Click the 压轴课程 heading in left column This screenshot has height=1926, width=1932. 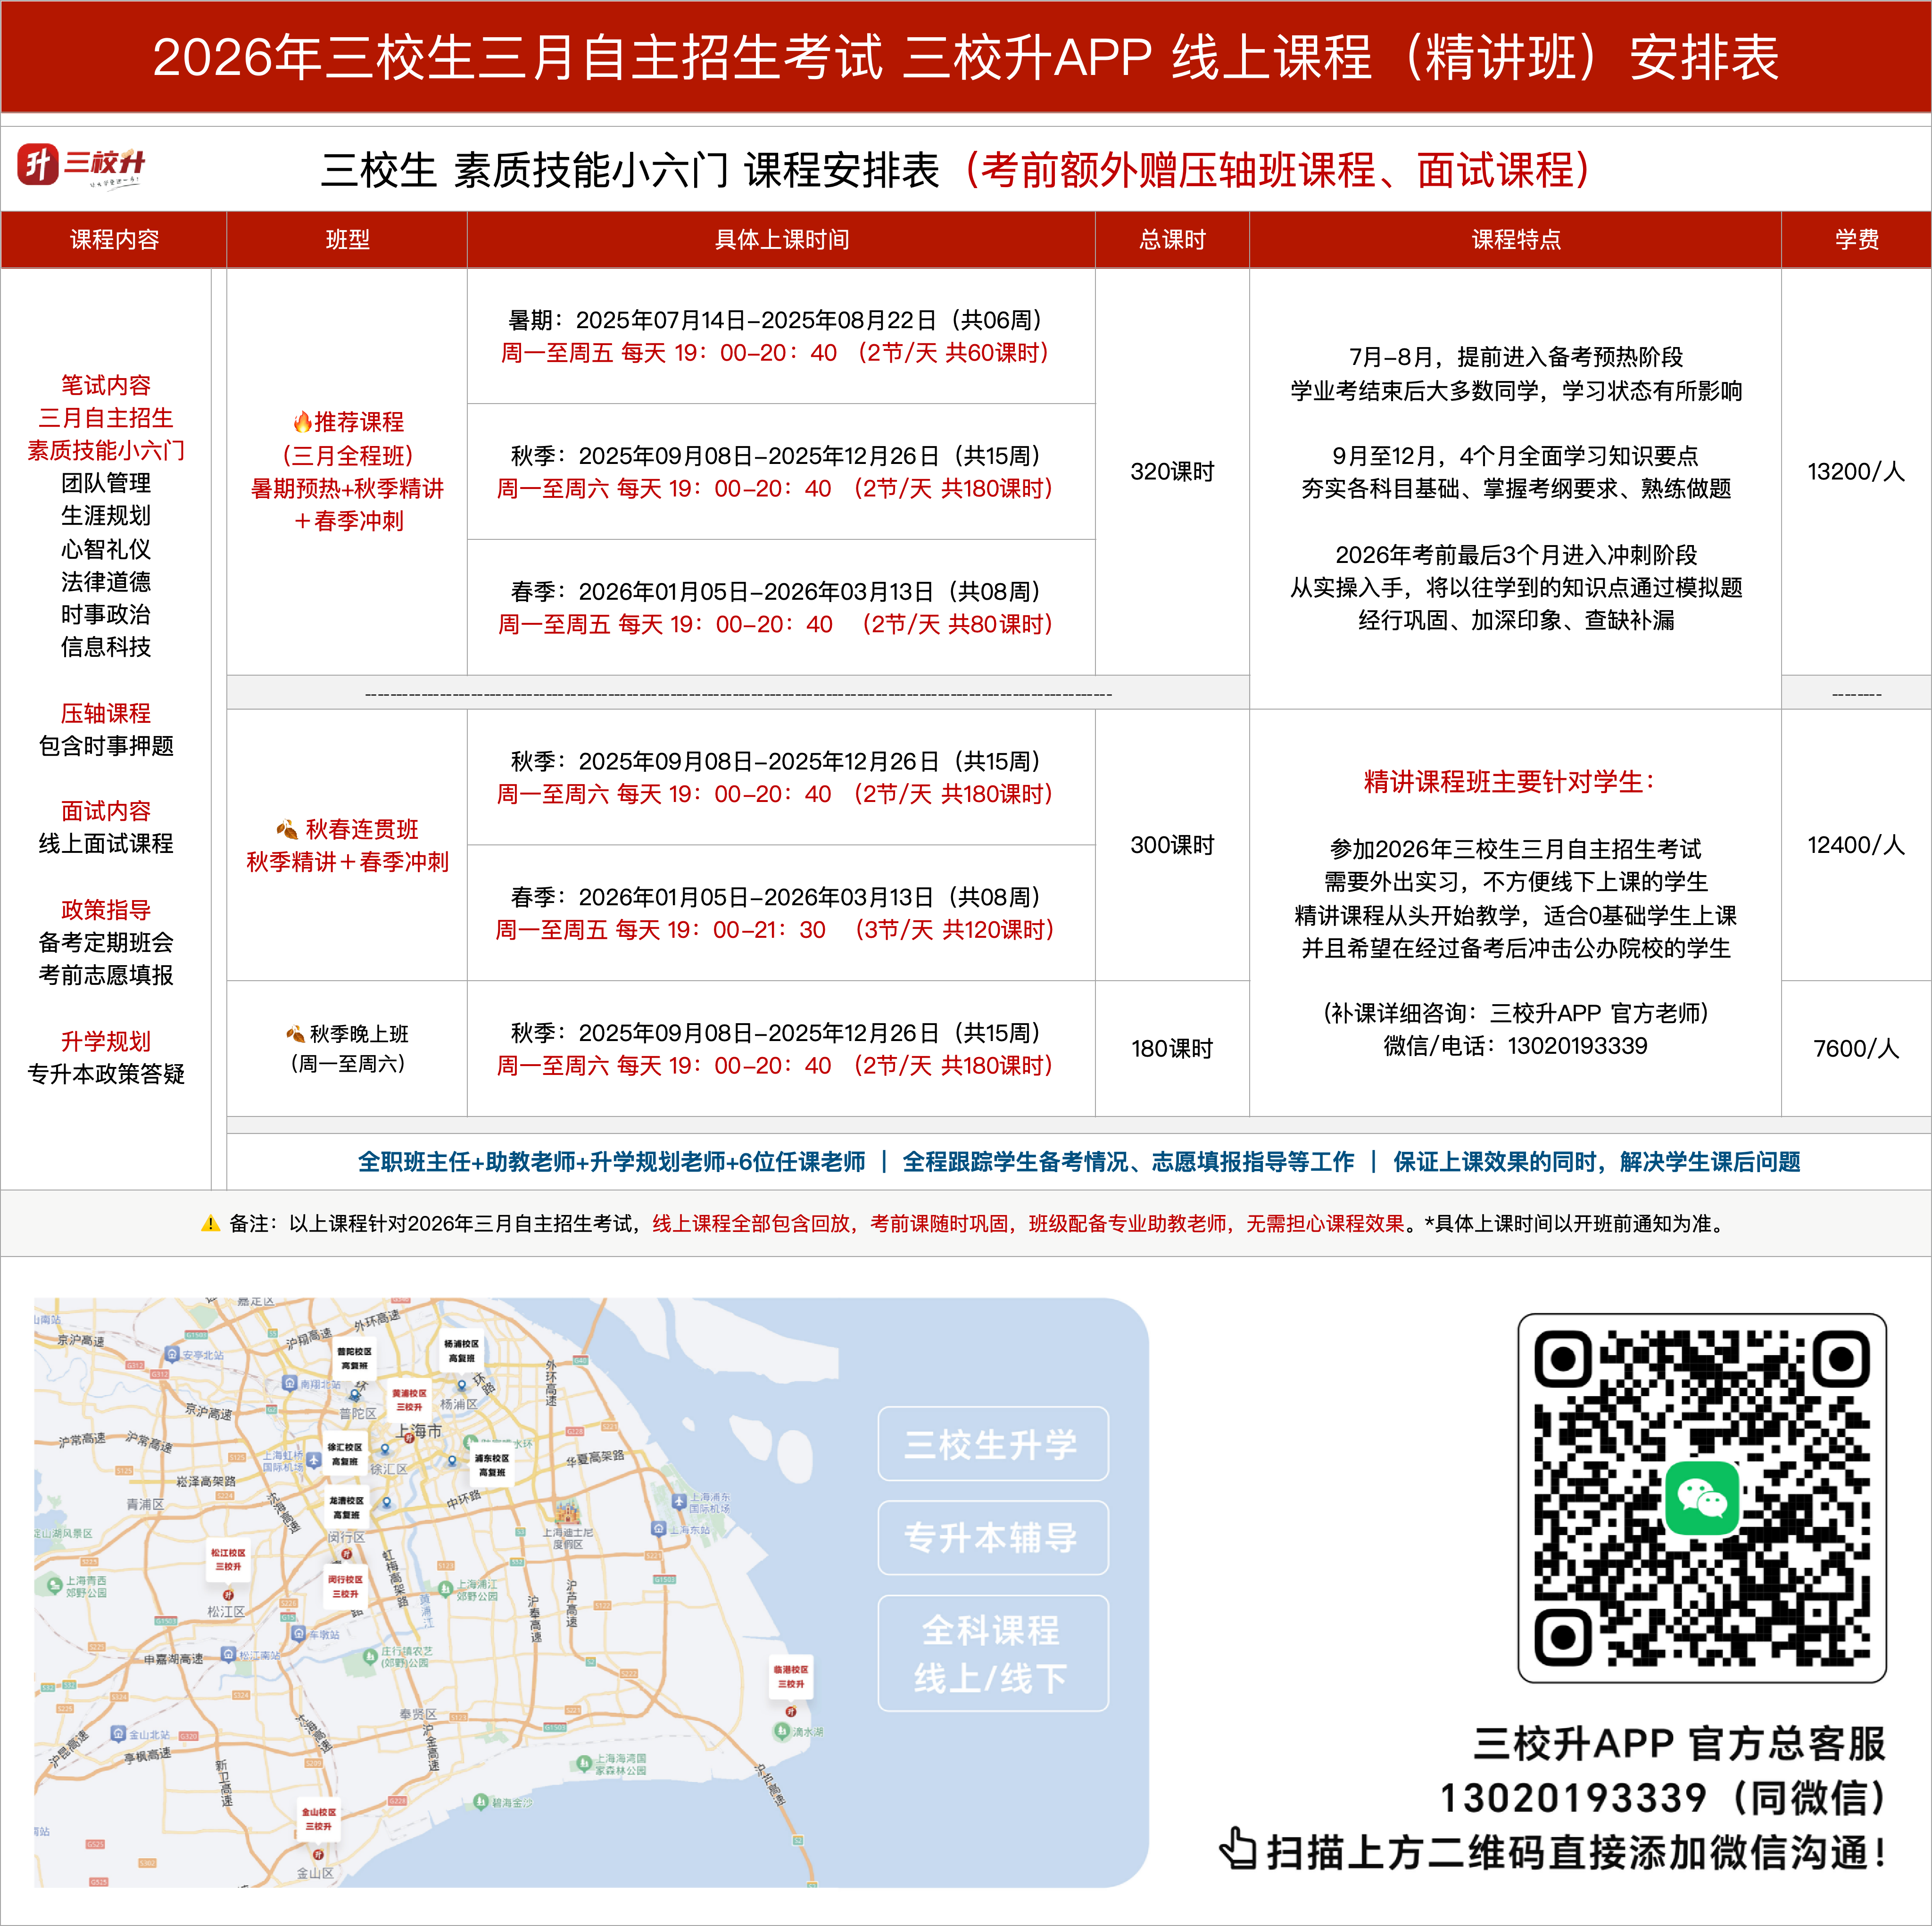(x=105, y=713)
